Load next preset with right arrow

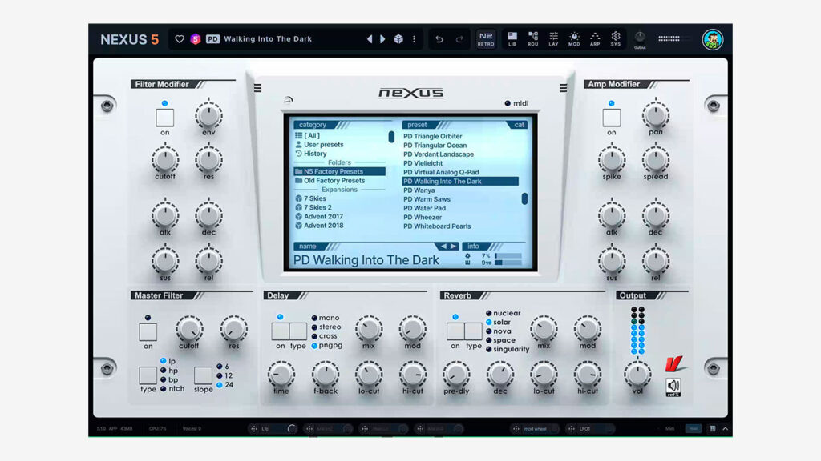pos(382,39)
